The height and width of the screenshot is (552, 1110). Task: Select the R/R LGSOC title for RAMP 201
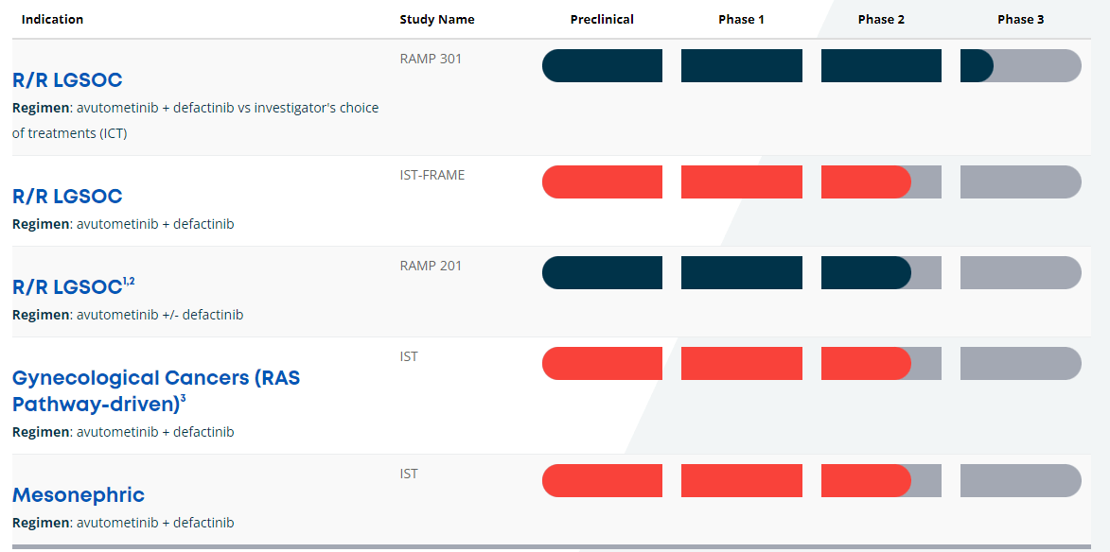(67, 287)
